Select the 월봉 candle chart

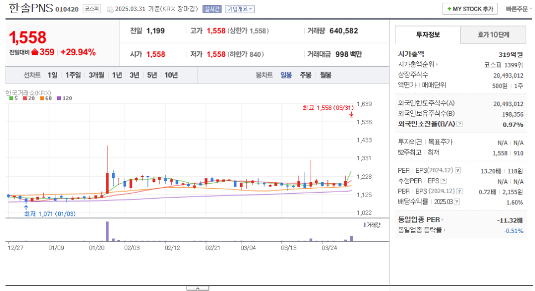click(x=326, y=75)
